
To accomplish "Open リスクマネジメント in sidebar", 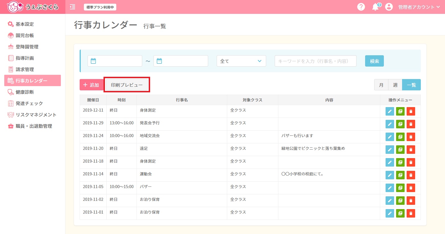I will [32, 115].
